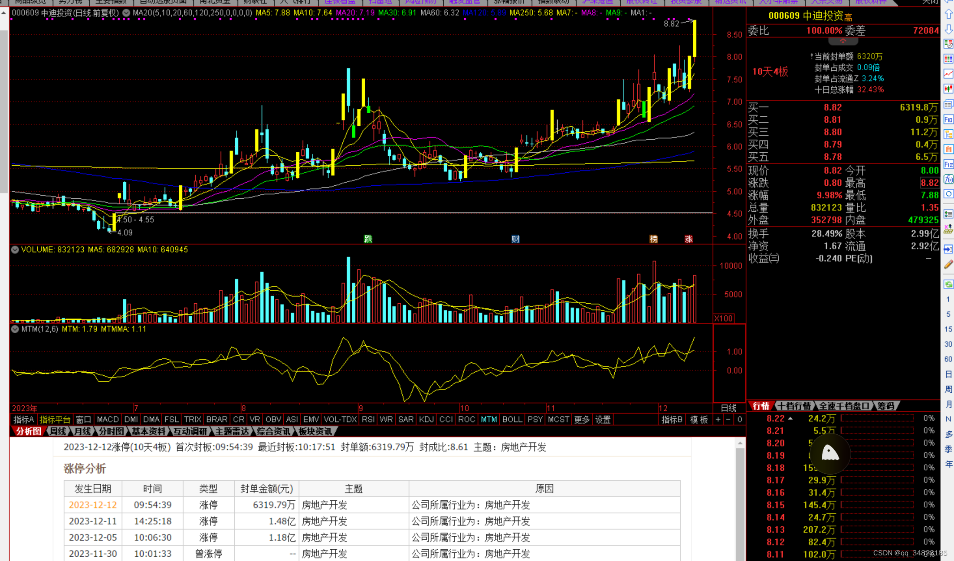Screen dimensions: 954x561
Task: Click the page-up arrow icon in right sidebar
Action: tap(948, 14)
